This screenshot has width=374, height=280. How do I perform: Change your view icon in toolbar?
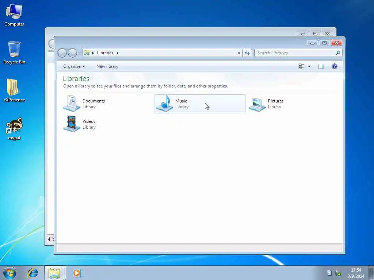click(x=301, y=66)
